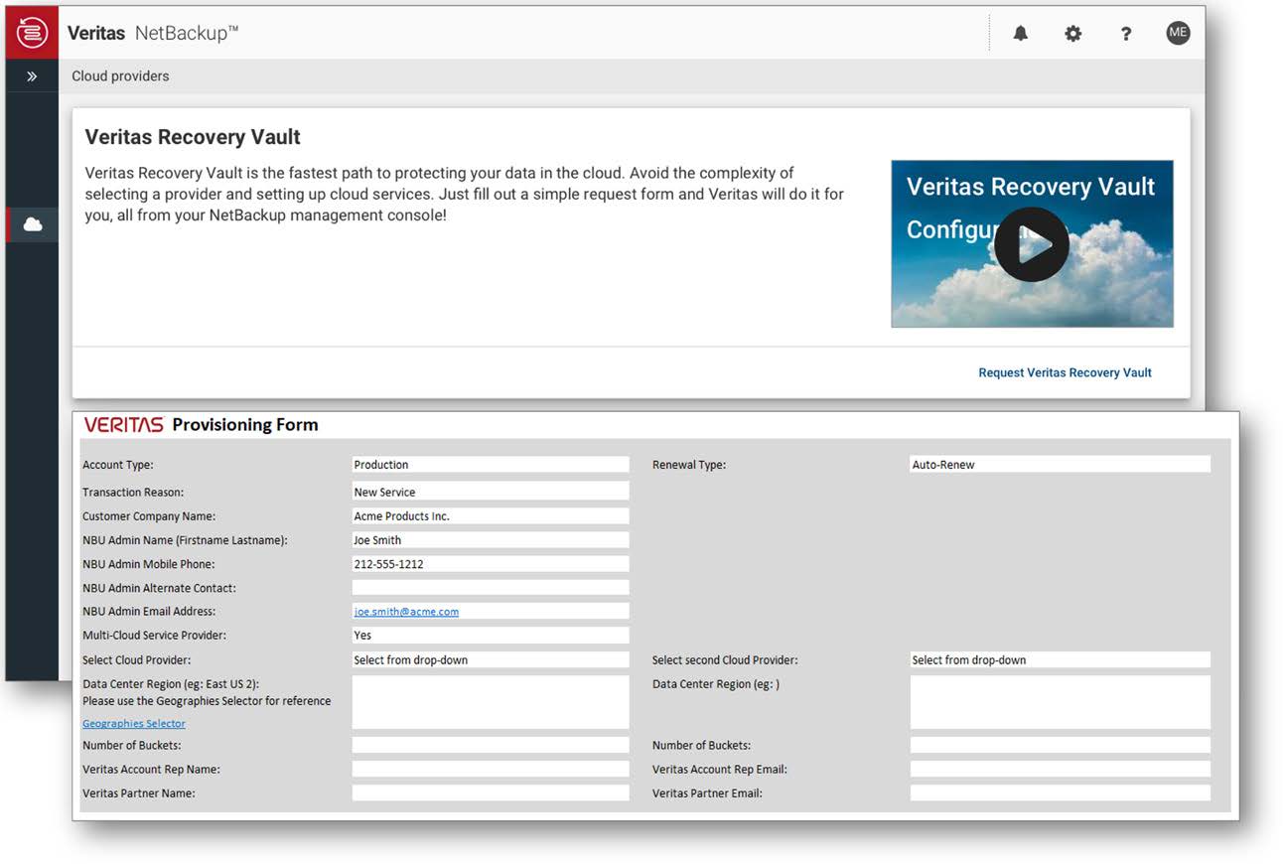Click the Veritas Partner Email: label
Screen dimensions: 1283x864
707,793
